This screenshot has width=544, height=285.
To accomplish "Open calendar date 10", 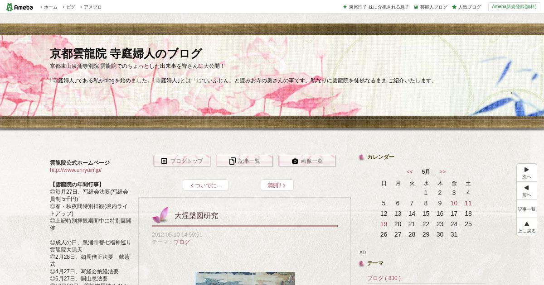I will click(x=454, y=203).
